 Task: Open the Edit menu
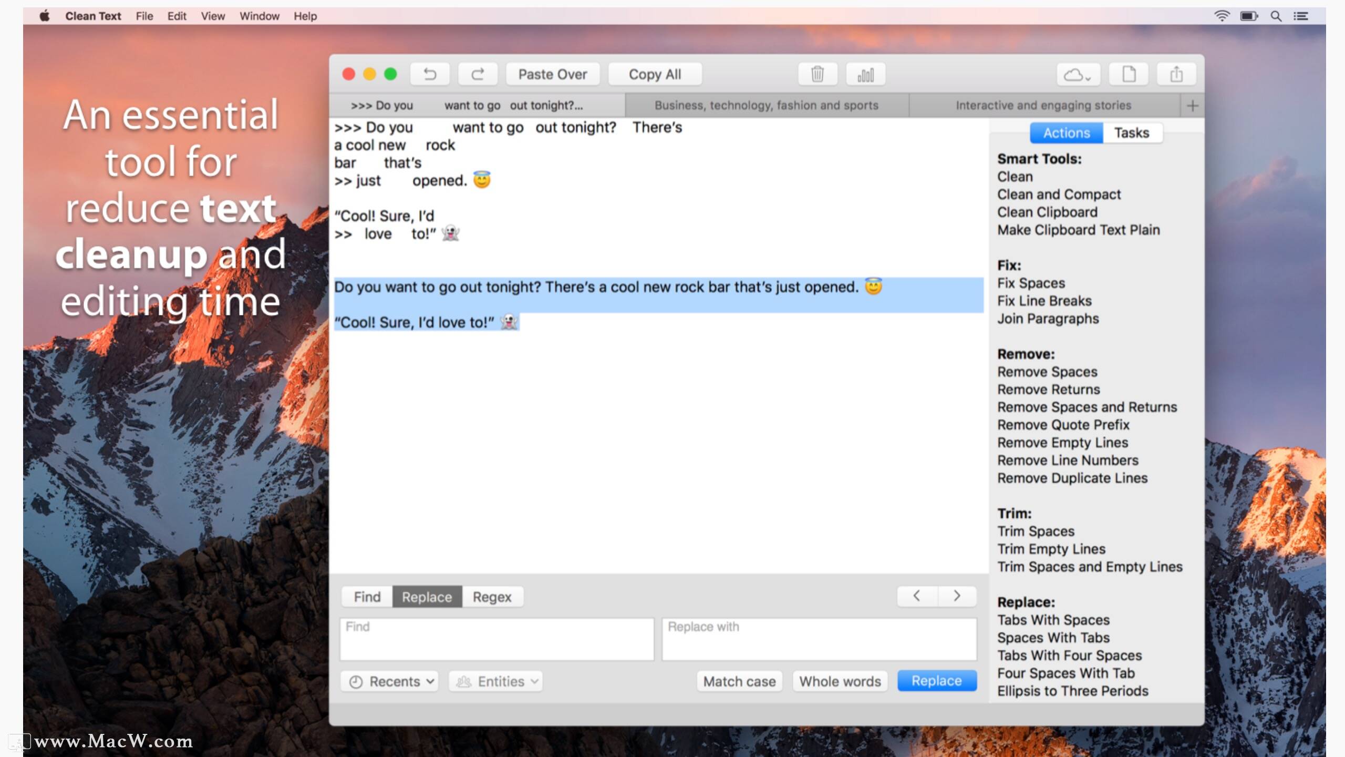tap(177, 16)
